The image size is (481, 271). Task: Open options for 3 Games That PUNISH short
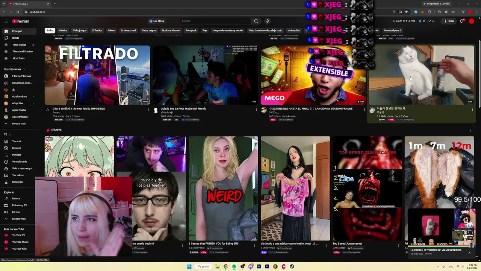pyautogui.click(x=255, y=245)
